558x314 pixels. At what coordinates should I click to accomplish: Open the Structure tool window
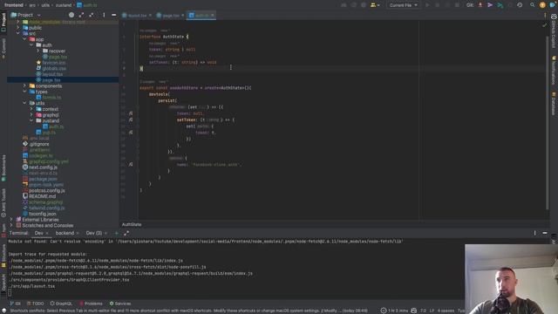3,256
